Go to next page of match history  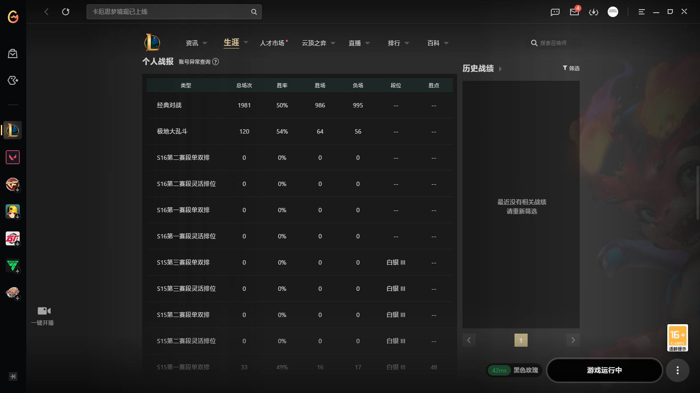click(x=573, y=340)
